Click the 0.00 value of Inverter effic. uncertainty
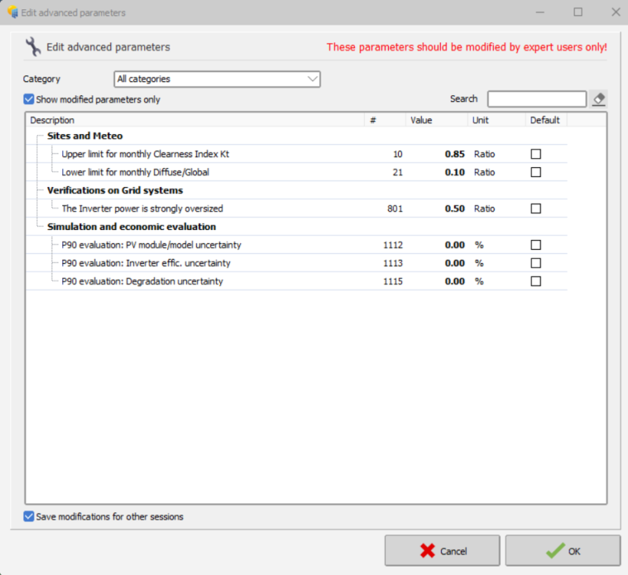The image size is (628, 575). pos(455,263)
